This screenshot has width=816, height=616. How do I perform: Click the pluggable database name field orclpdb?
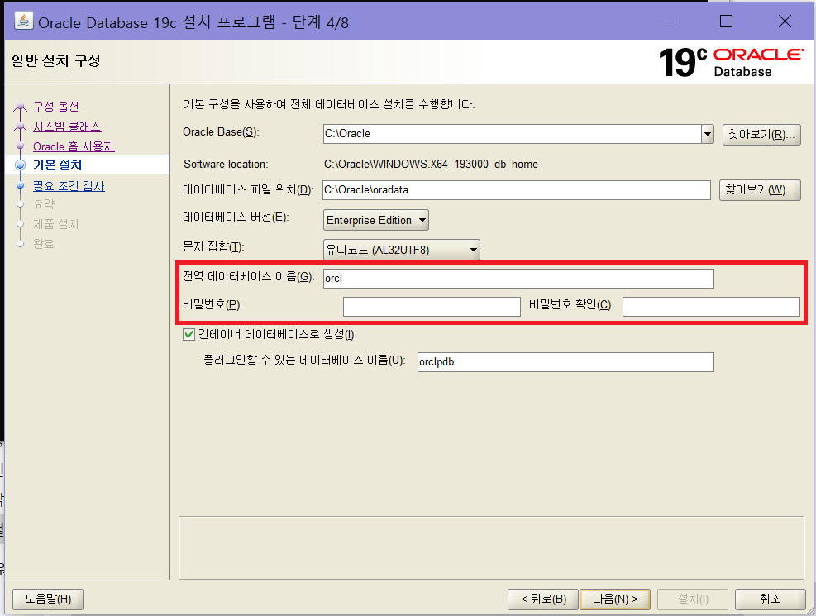[565, 362]
